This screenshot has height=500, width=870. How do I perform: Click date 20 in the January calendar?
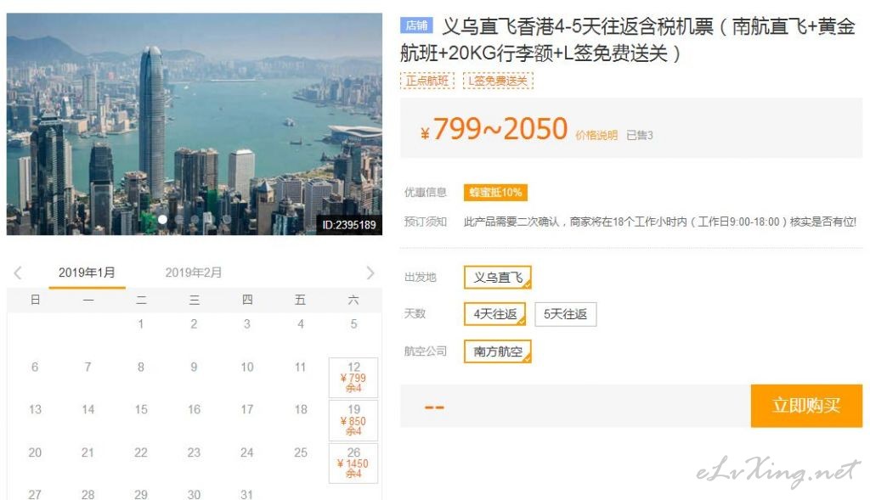tap(35, 452)
